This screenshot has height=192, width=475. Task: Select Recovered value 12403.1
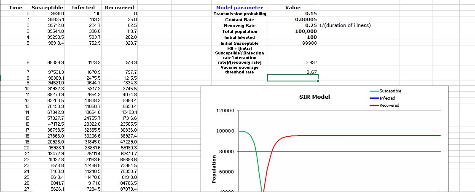[x=119, y=112]
